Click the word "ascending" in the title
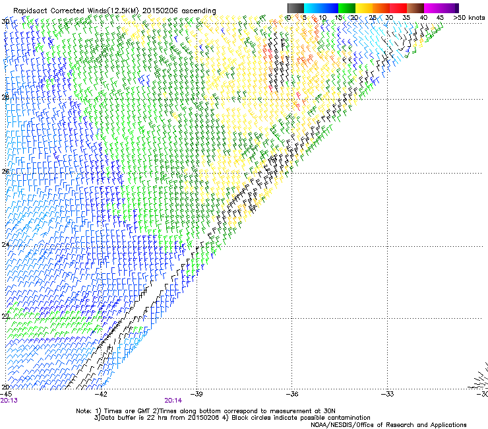Screen dimensions: 488x429 (198, 11)
